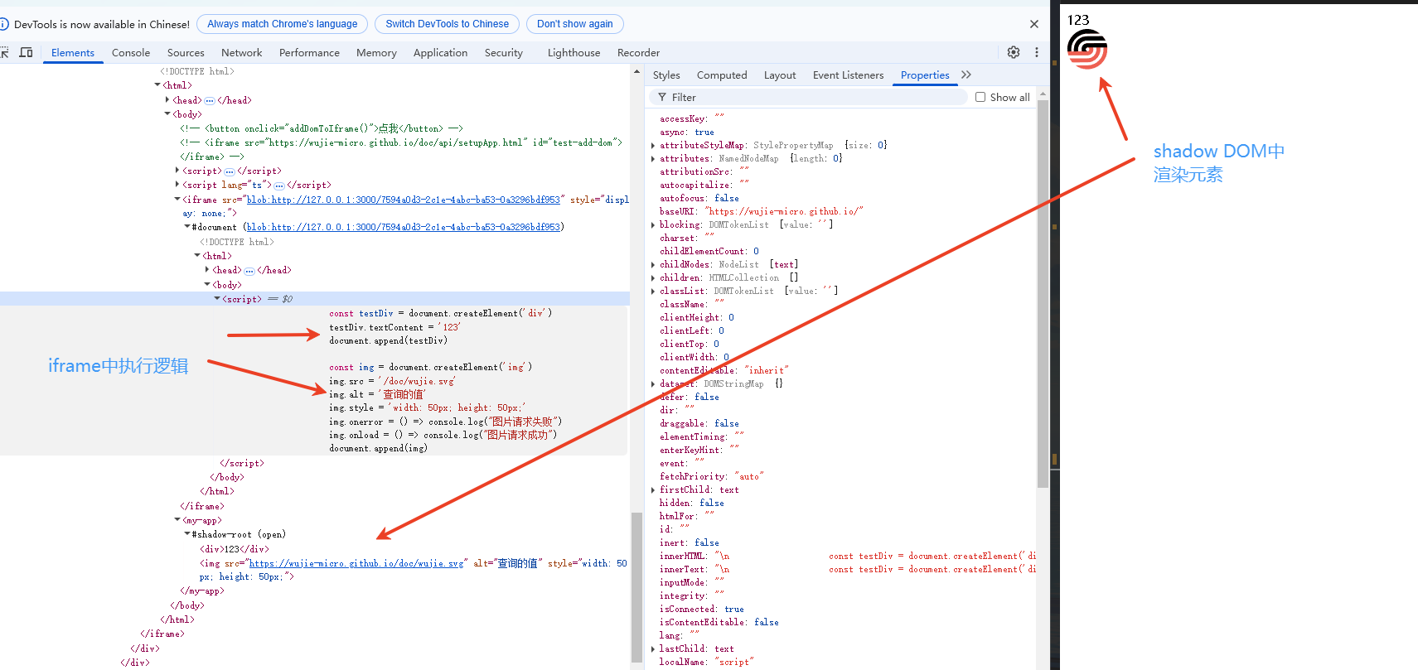Expand the firstChild text property
This screenshot has height=670, width=1418.
click(x=653, y=489)
